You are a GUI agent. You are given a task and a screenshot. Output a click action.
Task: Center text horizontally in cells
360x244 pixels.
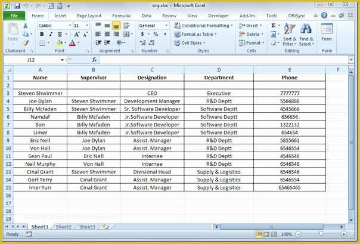[x=107, y=34]
